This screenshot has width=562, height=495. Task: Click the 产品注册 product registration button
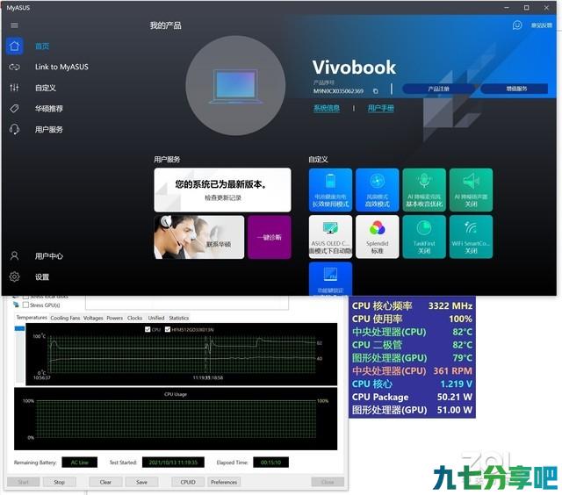[438, 89]
